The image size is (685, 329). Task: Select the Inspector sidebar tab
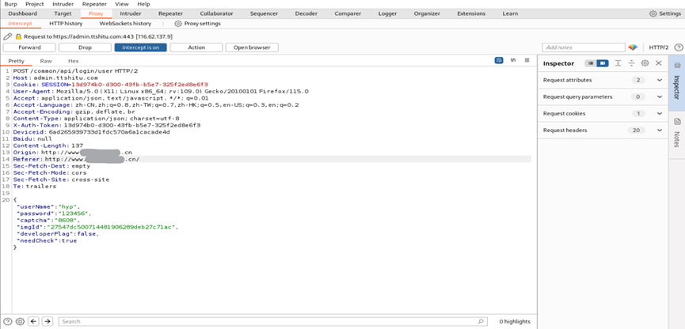[677, 83]
